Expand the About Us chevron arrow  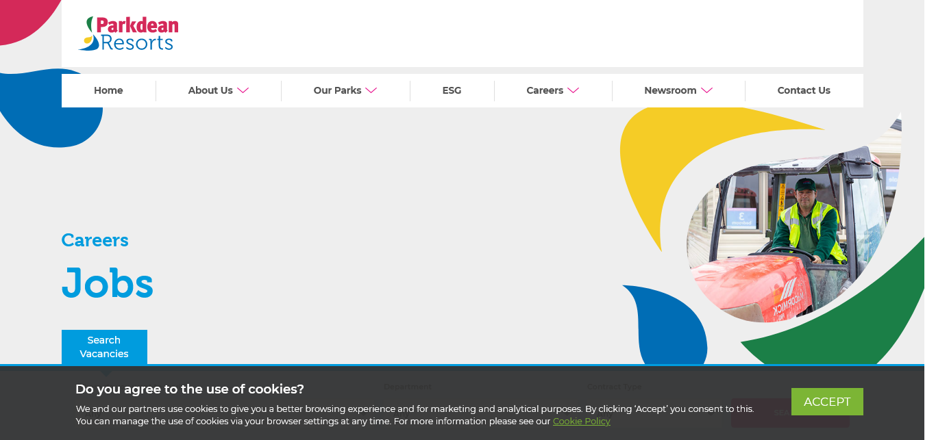[x=243, y=90]
